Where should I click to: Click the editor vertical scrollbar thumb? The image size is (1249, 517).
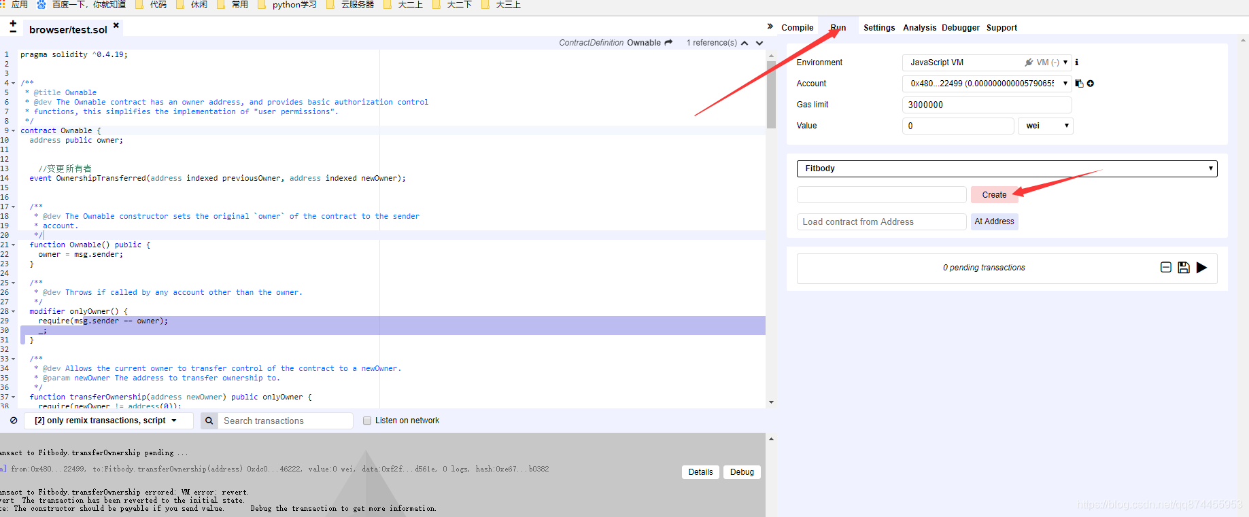[x=771, y=94]
